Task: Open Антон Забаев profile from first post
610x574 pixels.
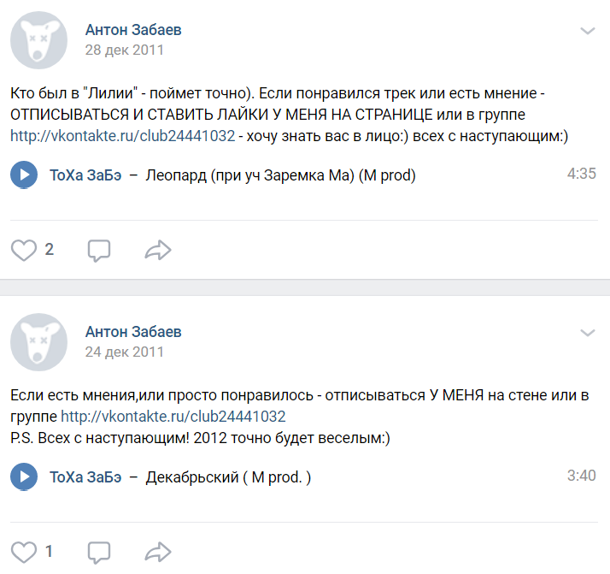Action: click(x=133, y=30)
